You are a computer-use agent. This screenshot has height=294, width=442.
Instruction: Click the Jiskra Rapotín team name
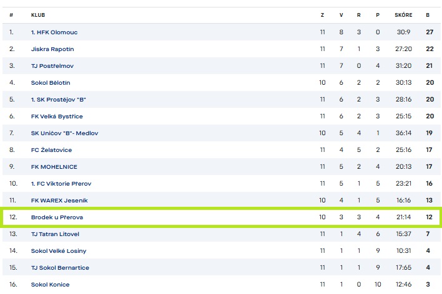click(x=53, y=49)
